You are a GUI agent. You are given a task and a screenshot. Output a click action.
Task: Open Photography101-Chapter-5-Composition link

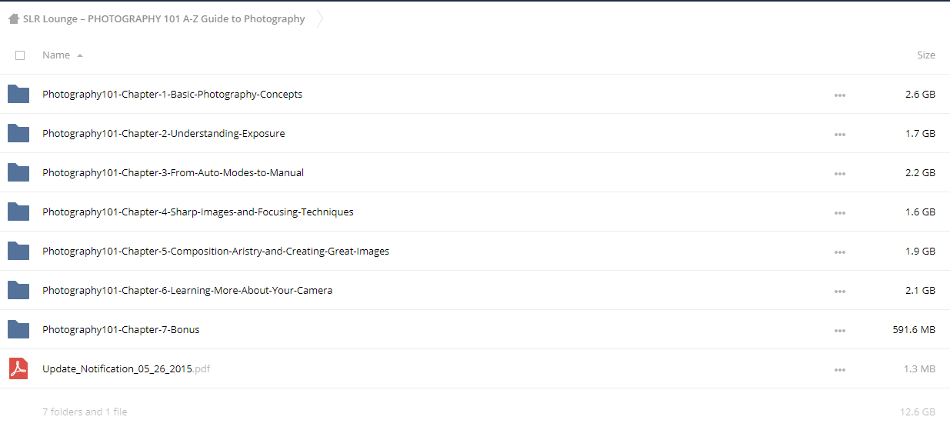[x=215, y=251]
